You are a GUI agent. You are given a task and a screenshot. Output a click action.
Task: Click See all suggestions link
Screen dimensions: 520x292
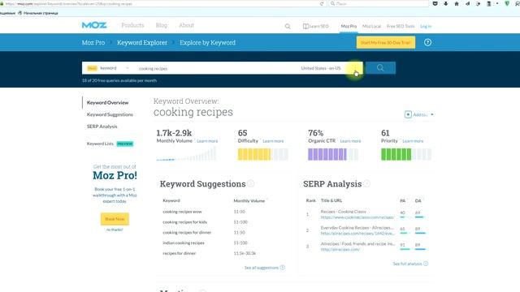[262, 268]
